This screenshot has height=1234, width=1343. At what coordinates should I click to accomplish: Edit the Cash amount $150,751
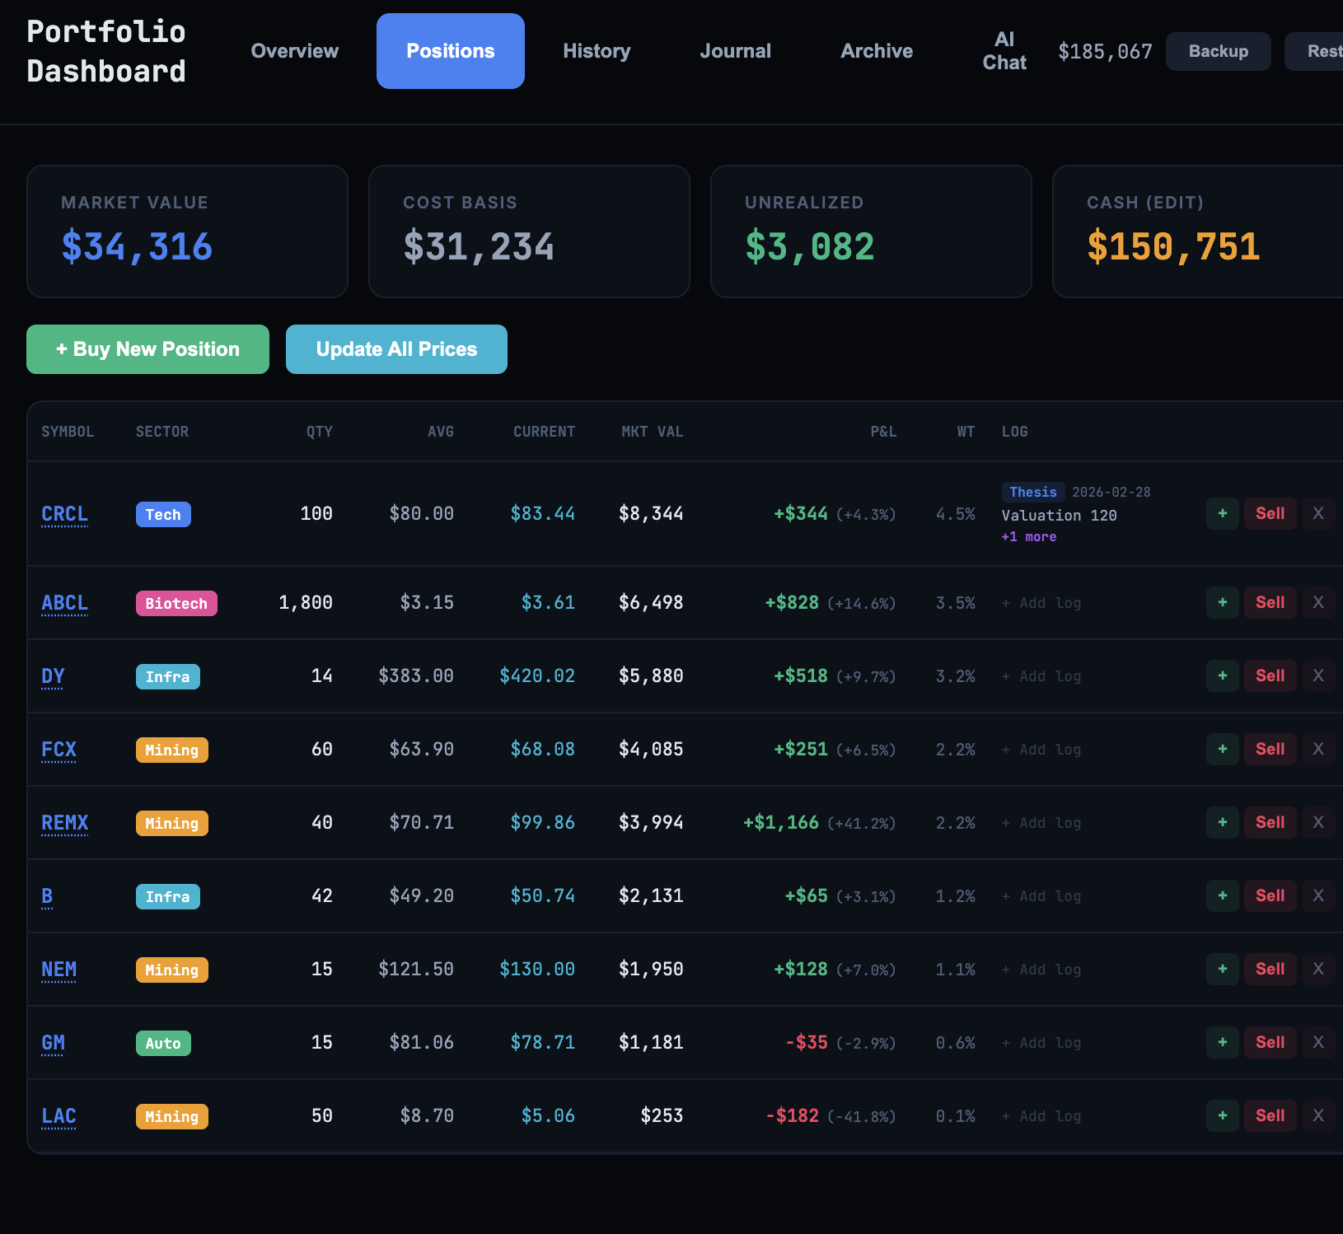pos(1172,247)
